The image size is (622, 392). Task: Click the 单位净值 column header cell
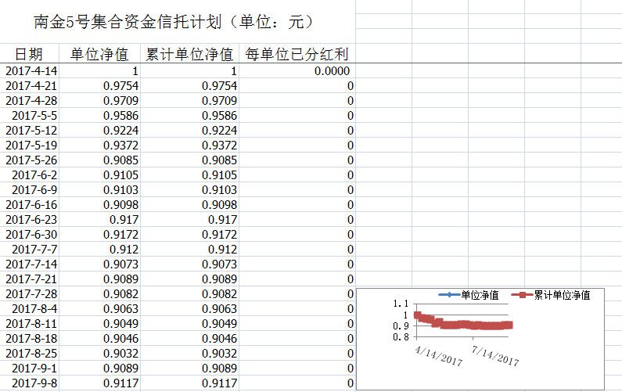[100, 54]
